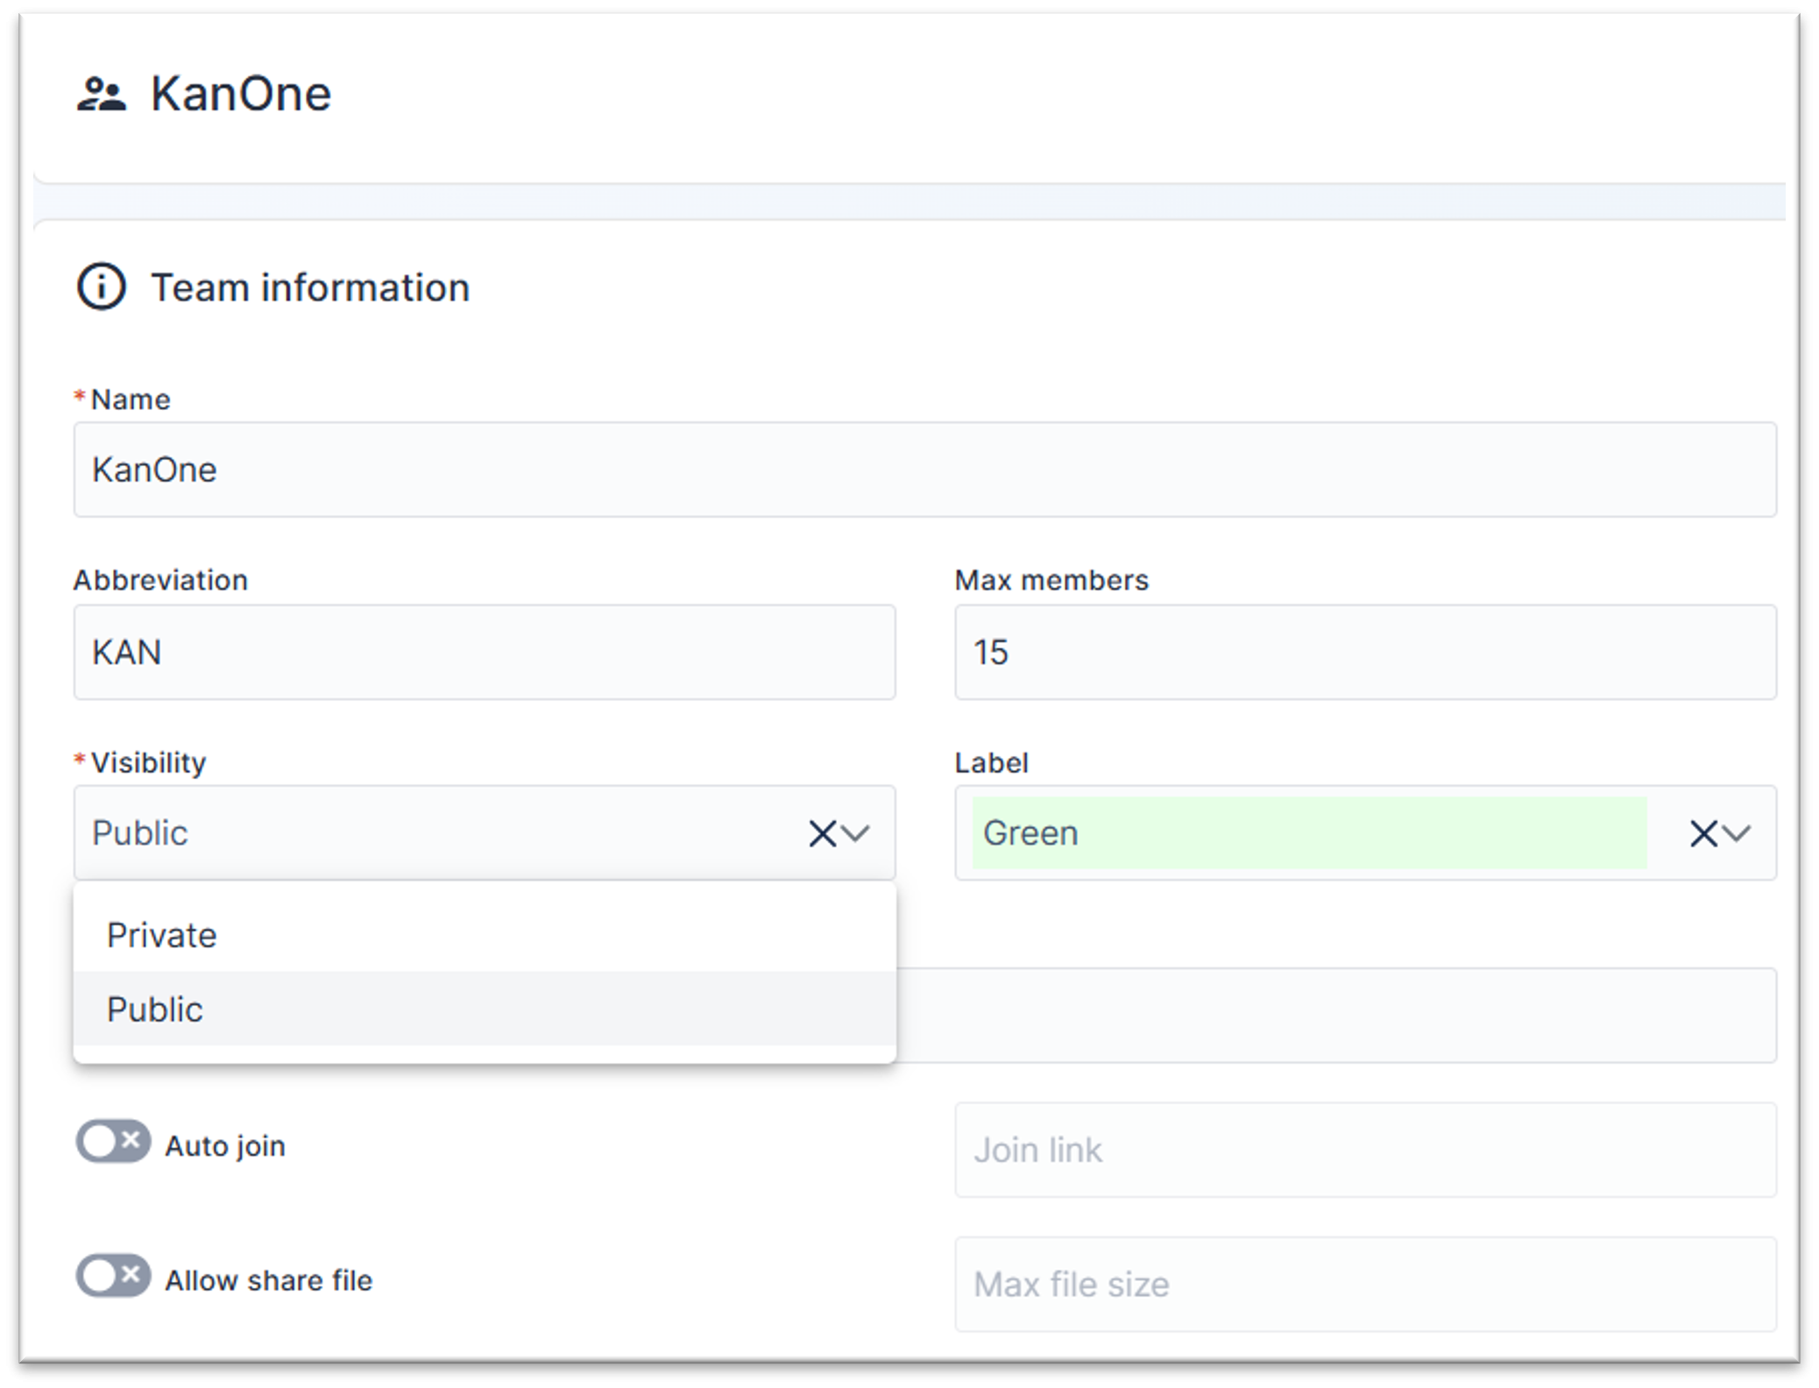Clear the Green label using the X icon
Screen dimensions: 1819x1388
coord(1702,833)
